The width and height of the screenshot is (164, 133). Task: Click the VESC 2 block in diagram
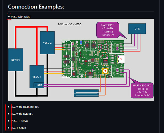[x=47, y=43]
